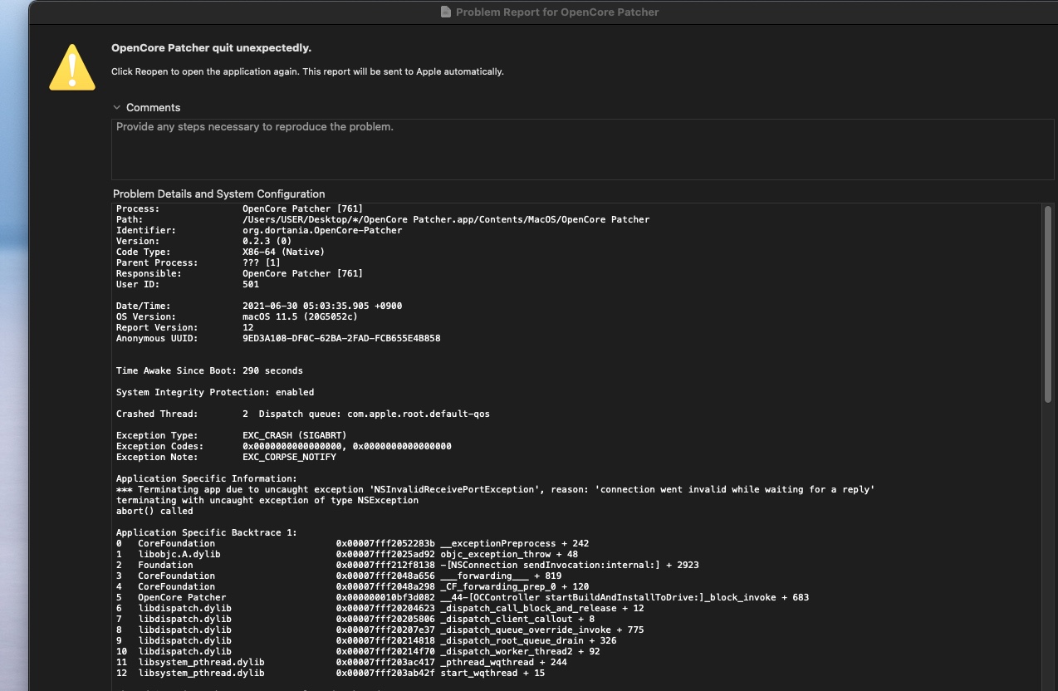Click the 'System Integrity Protection: enabled' line
1058x691 pixels.
pos(215,392)
